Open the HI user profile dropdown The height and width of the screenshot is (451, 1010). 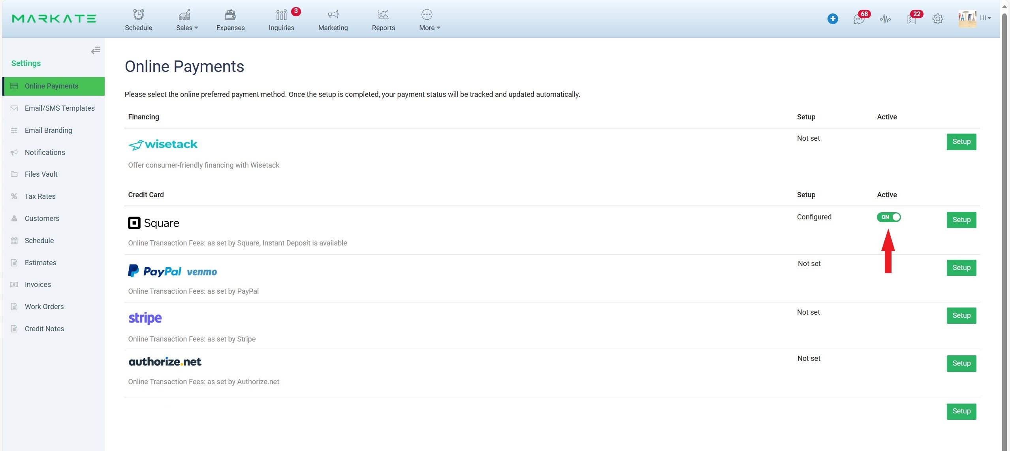point(985,18)
